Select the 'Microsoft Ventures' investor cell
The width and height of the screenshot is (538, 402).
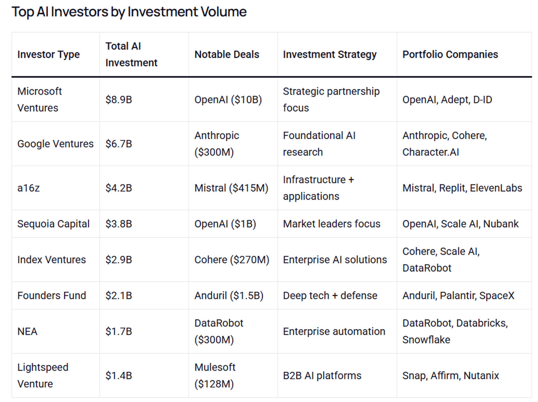(40, 99)
